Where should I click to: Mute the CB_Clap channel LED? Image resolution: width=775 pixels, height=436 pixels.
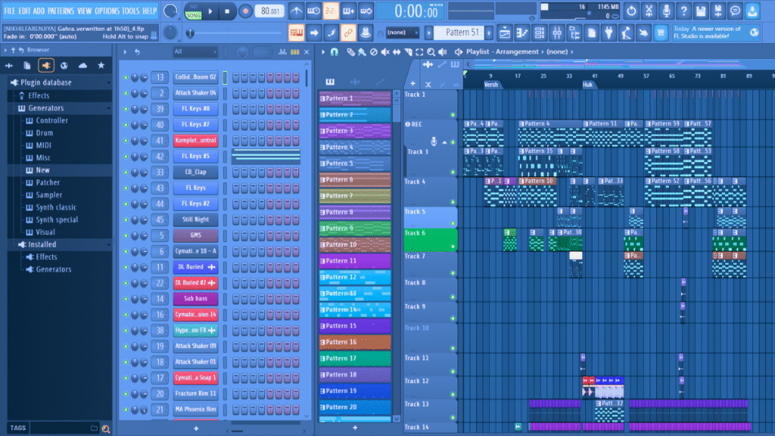(126, 173)
